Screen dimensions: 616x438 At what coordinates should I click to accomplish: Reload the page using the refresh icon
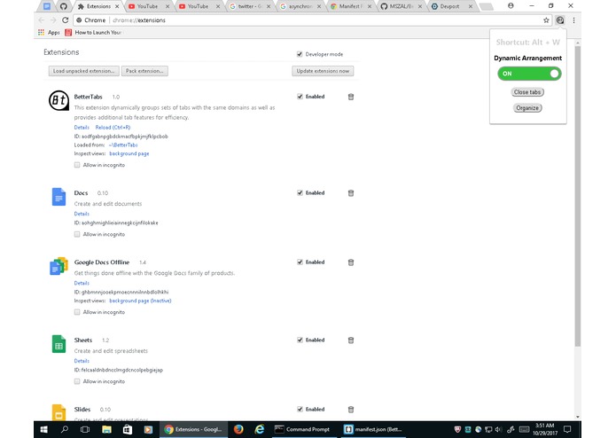point(66,20)
